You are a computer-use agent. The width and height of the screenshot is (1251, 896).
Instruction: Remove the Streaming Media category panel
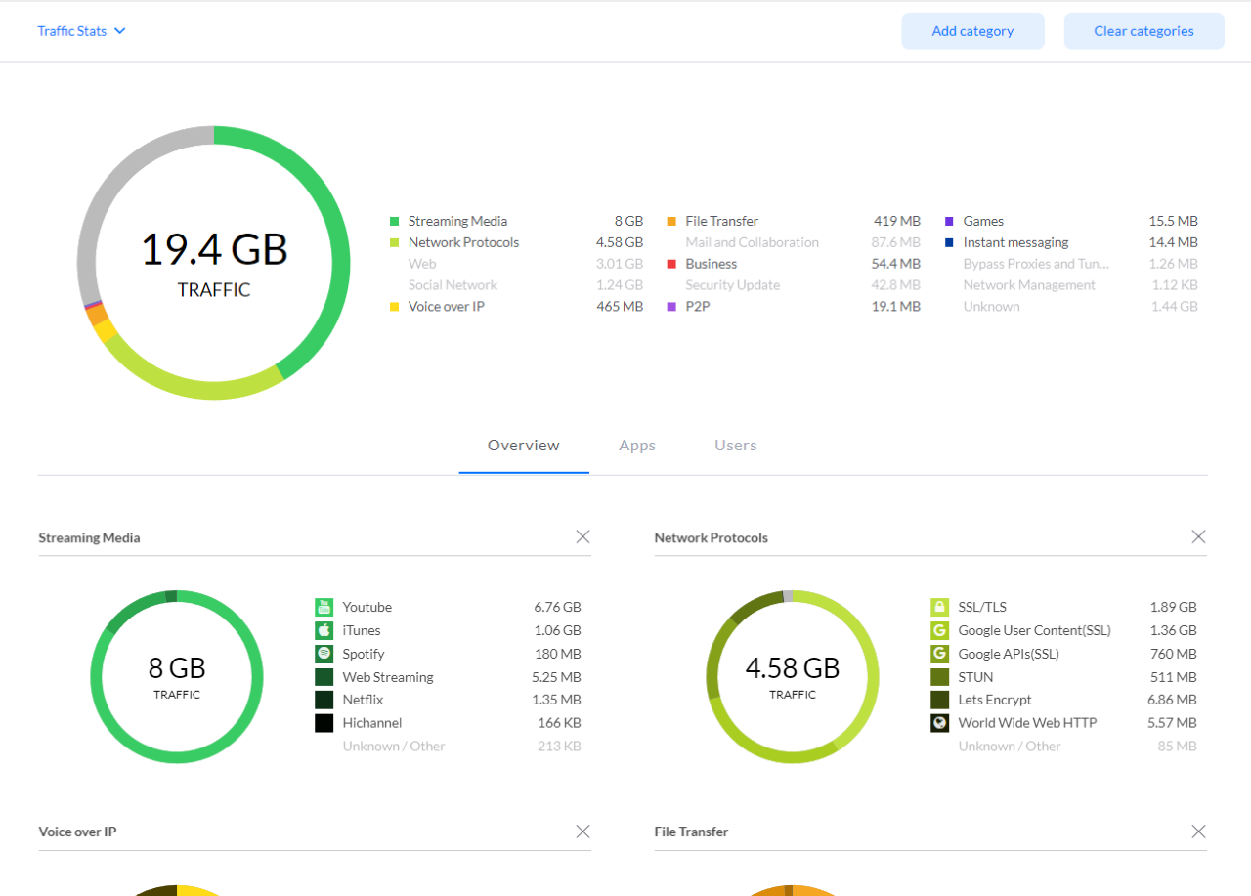[x=582, y=536]
